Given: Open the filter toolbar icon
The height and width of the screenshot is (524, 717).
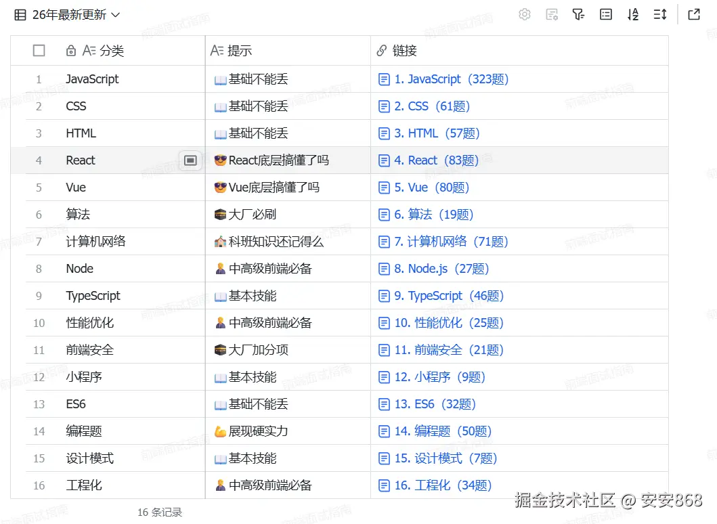Looking at the screenshot, I should (x=578, y=15).
